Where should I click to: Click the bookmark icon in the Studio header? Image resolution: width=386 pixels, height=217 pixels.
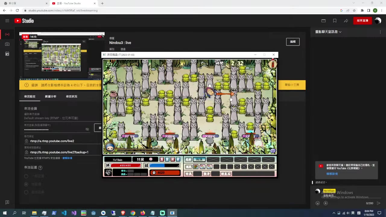tap(335, 21)
